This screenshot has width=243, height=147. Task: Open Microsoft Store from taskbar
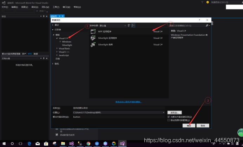click(46, 143)
